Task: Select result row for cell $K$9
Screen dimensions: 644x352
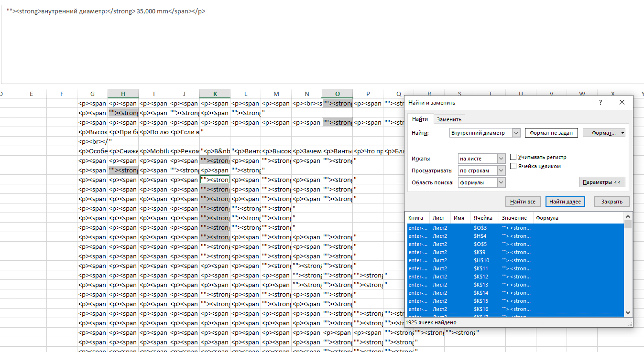Action: 515,252
